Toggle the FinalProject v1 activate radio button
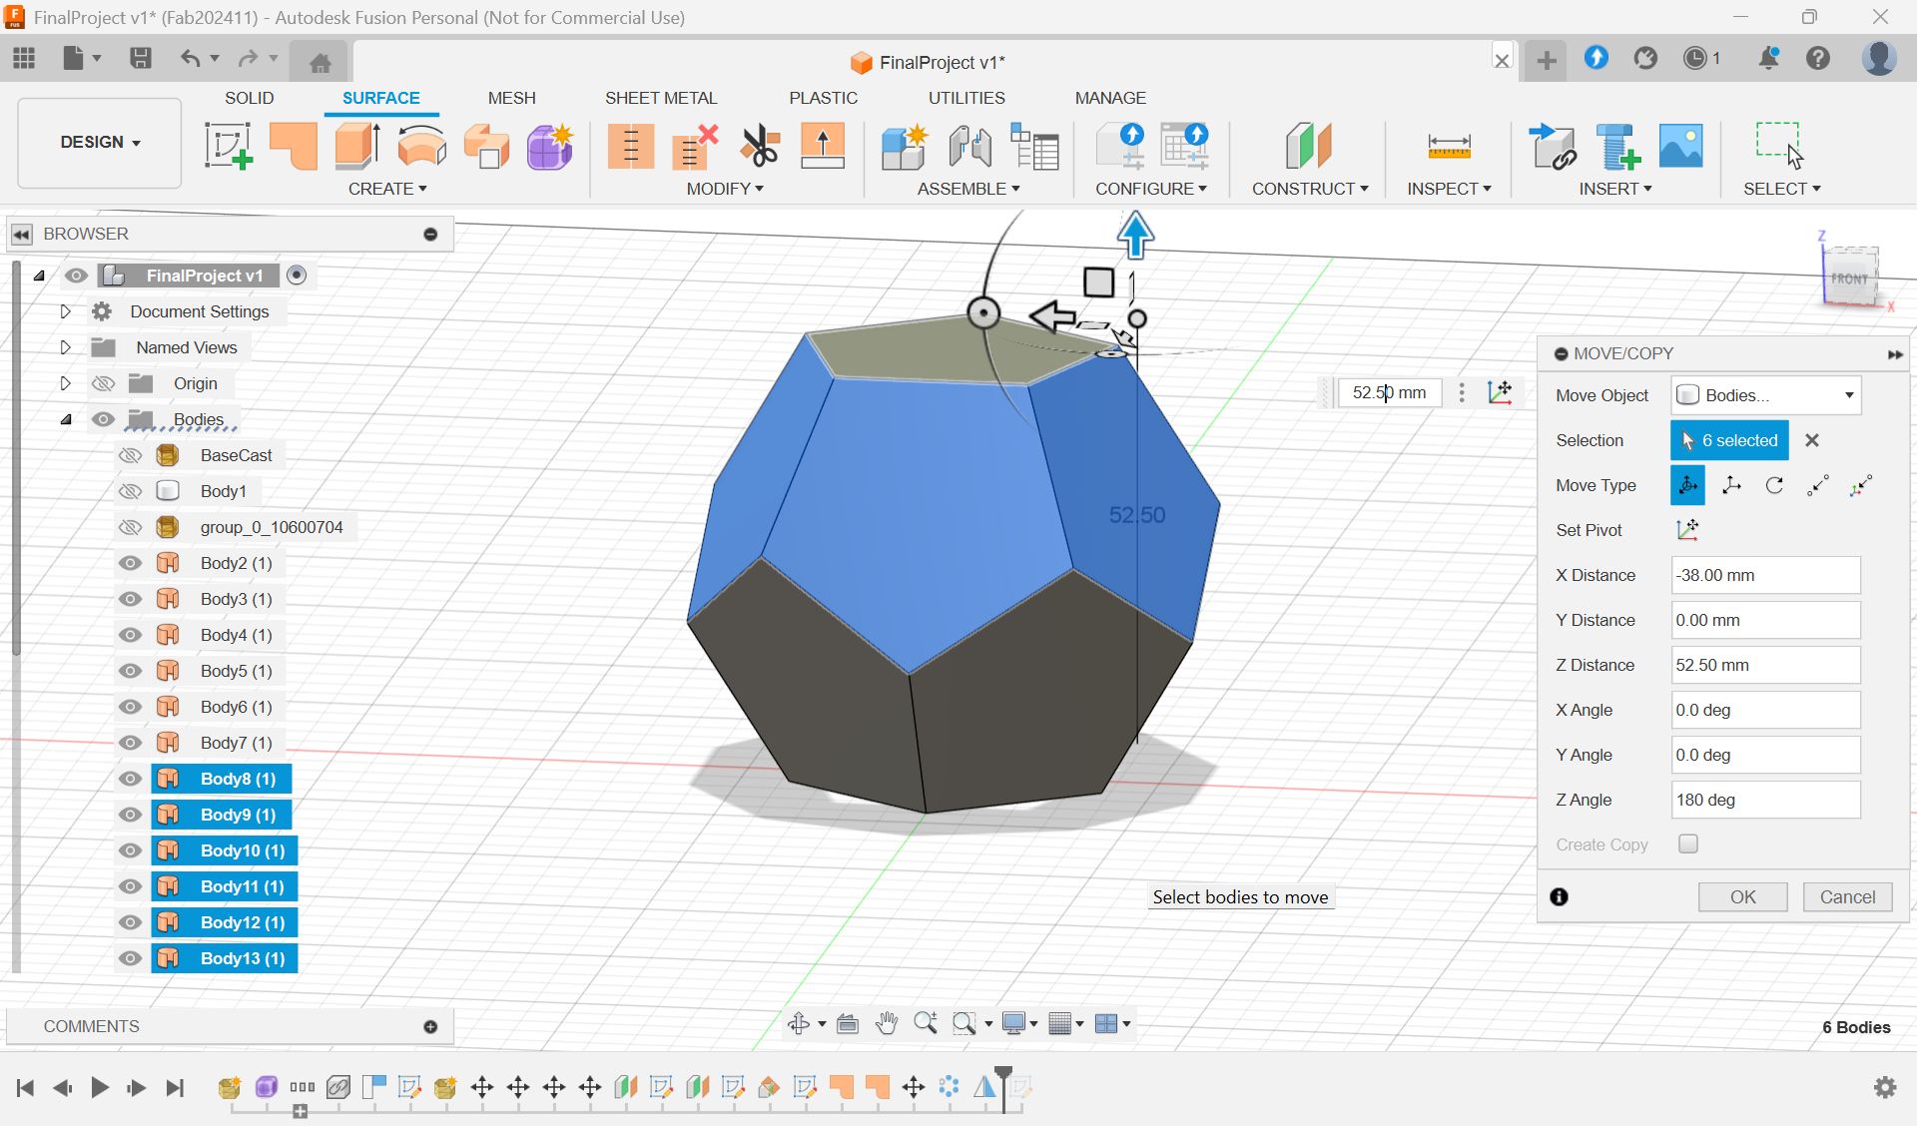Image resolution: width=1917 pixels, height=1126 pixels. (297, 275)
